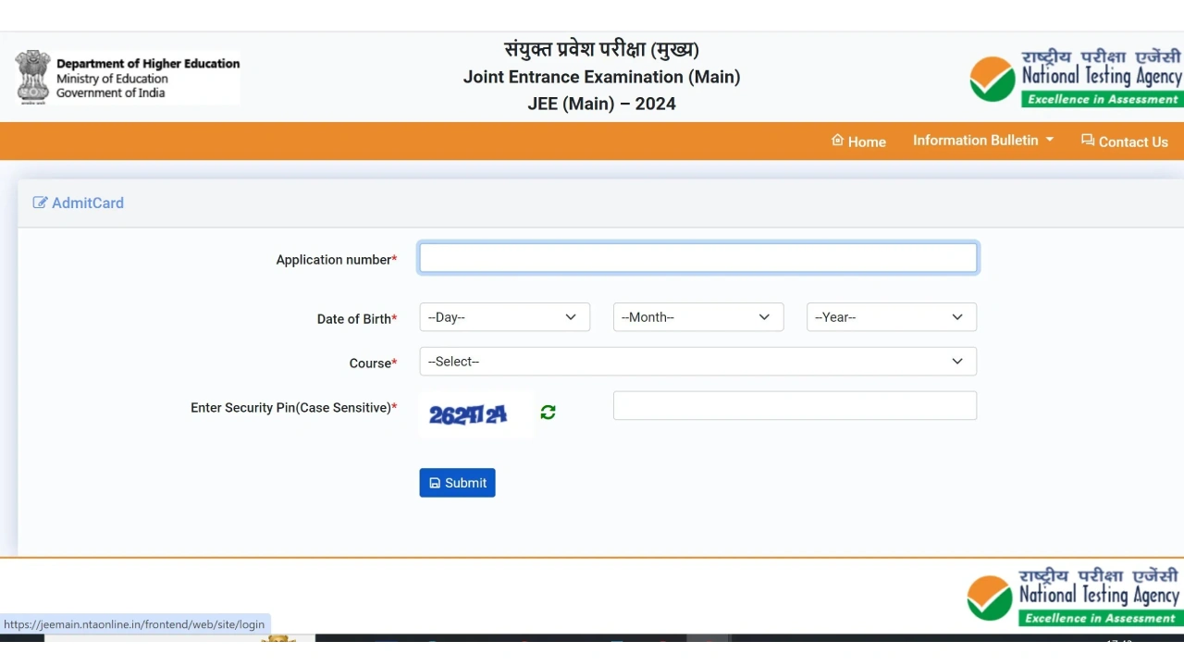Viewport: 1184px width, 666px height.
Task: Refresh the security pin captcha image
Action: point(548,413)
